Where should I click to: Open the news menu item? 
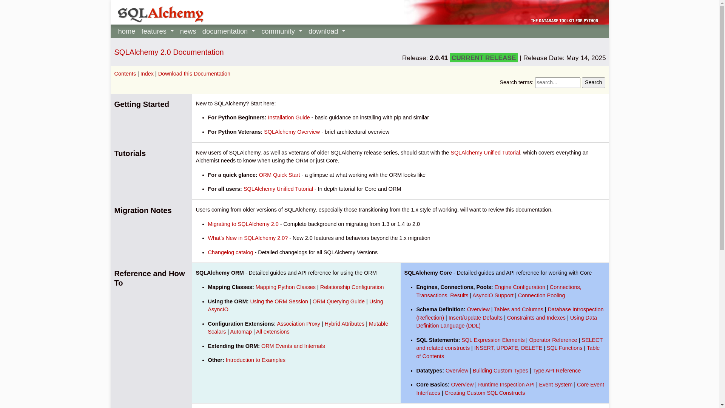coord(188,31)
